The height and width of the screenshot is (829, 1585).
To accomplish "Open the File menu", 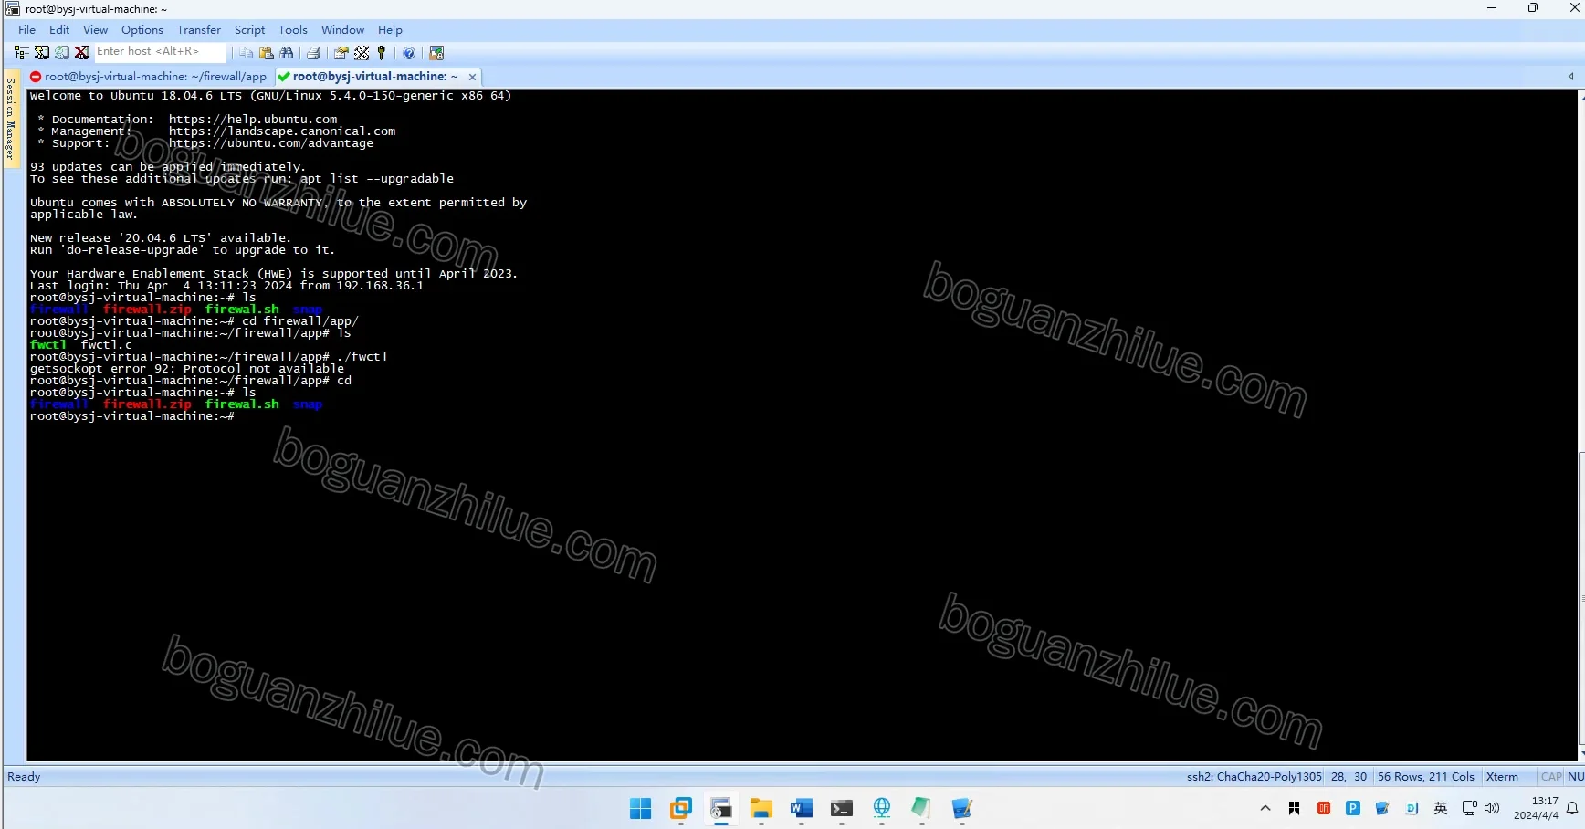I will tap(27, 30).
